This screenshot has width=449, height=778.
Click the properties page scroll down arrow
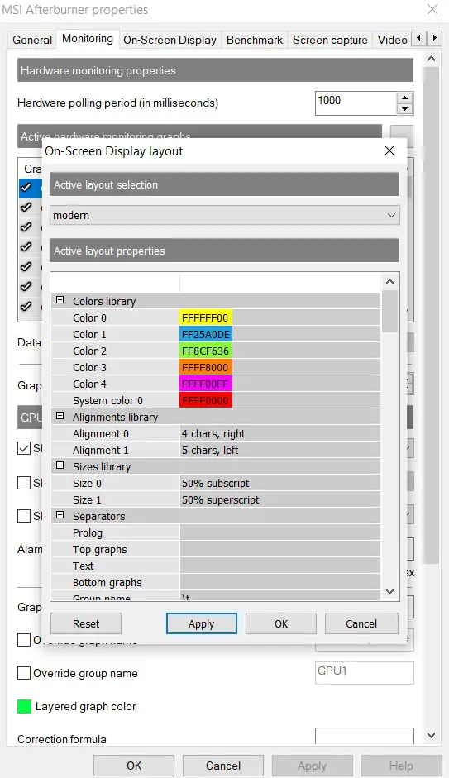tap(431, 735)
